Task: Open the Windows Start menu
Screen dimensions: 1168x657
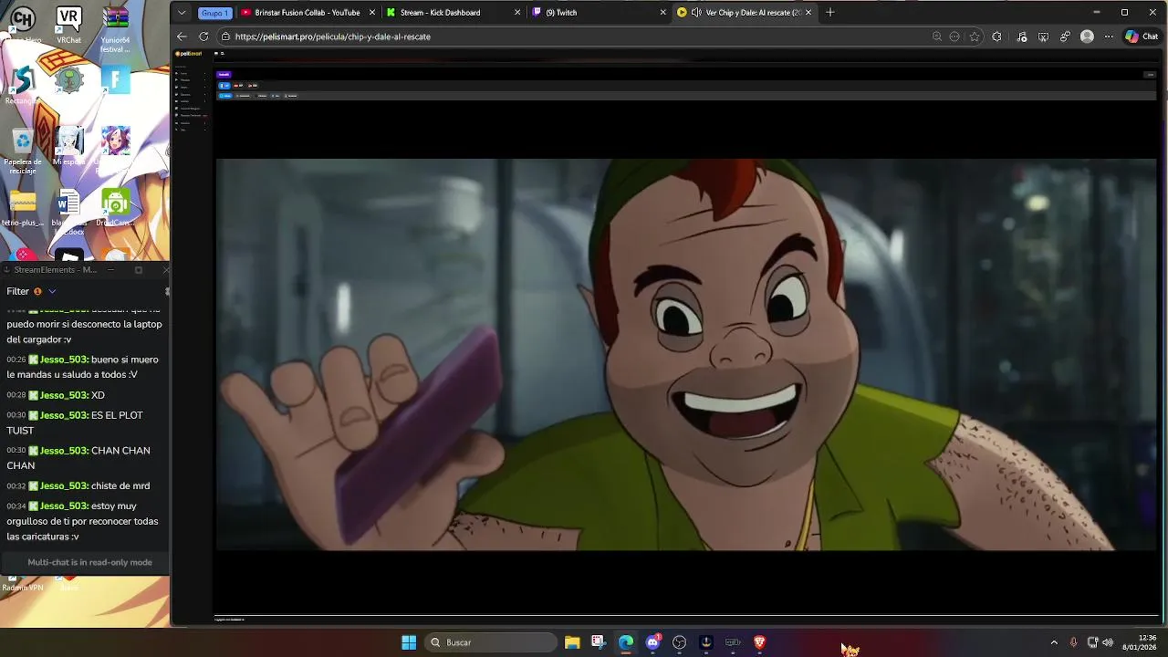Action: [x=409, y=642]
